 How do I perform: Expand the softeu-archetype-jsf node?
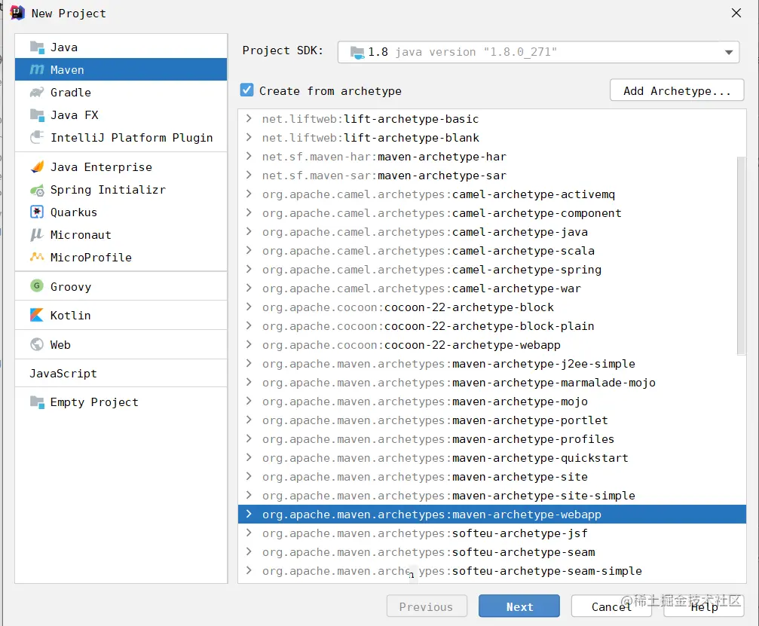(x=249, y=533)
